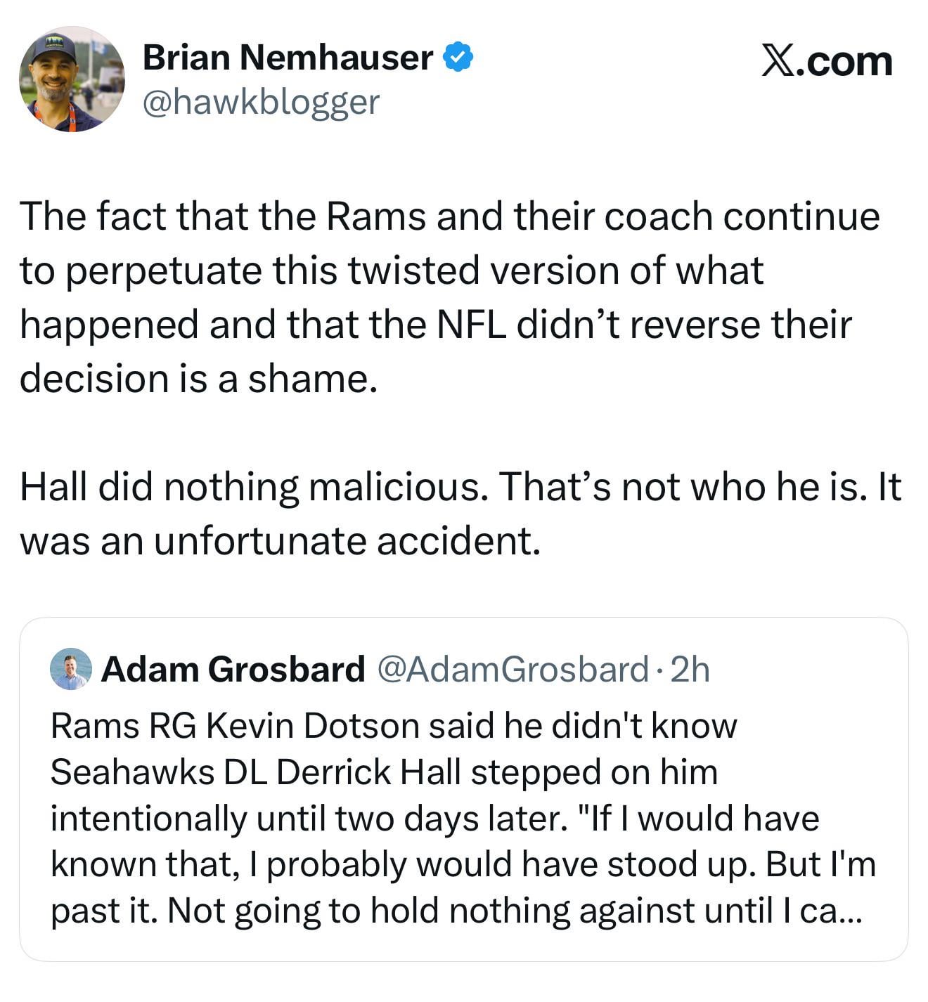Click the 2h timestamp on quoted tweet

[690, 669]
